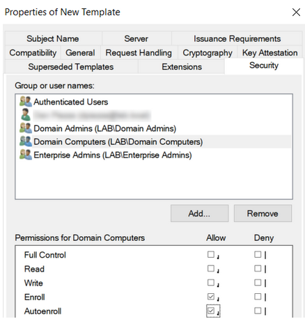Open the Superseded Templates tab

(71, 67)
